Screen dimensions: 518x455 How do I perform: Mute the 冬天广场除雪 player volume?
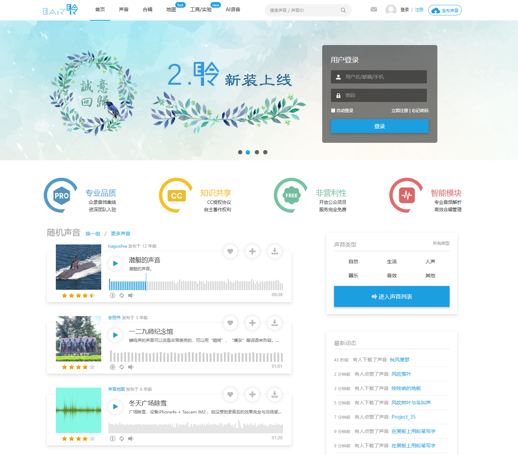pos(131,439)
